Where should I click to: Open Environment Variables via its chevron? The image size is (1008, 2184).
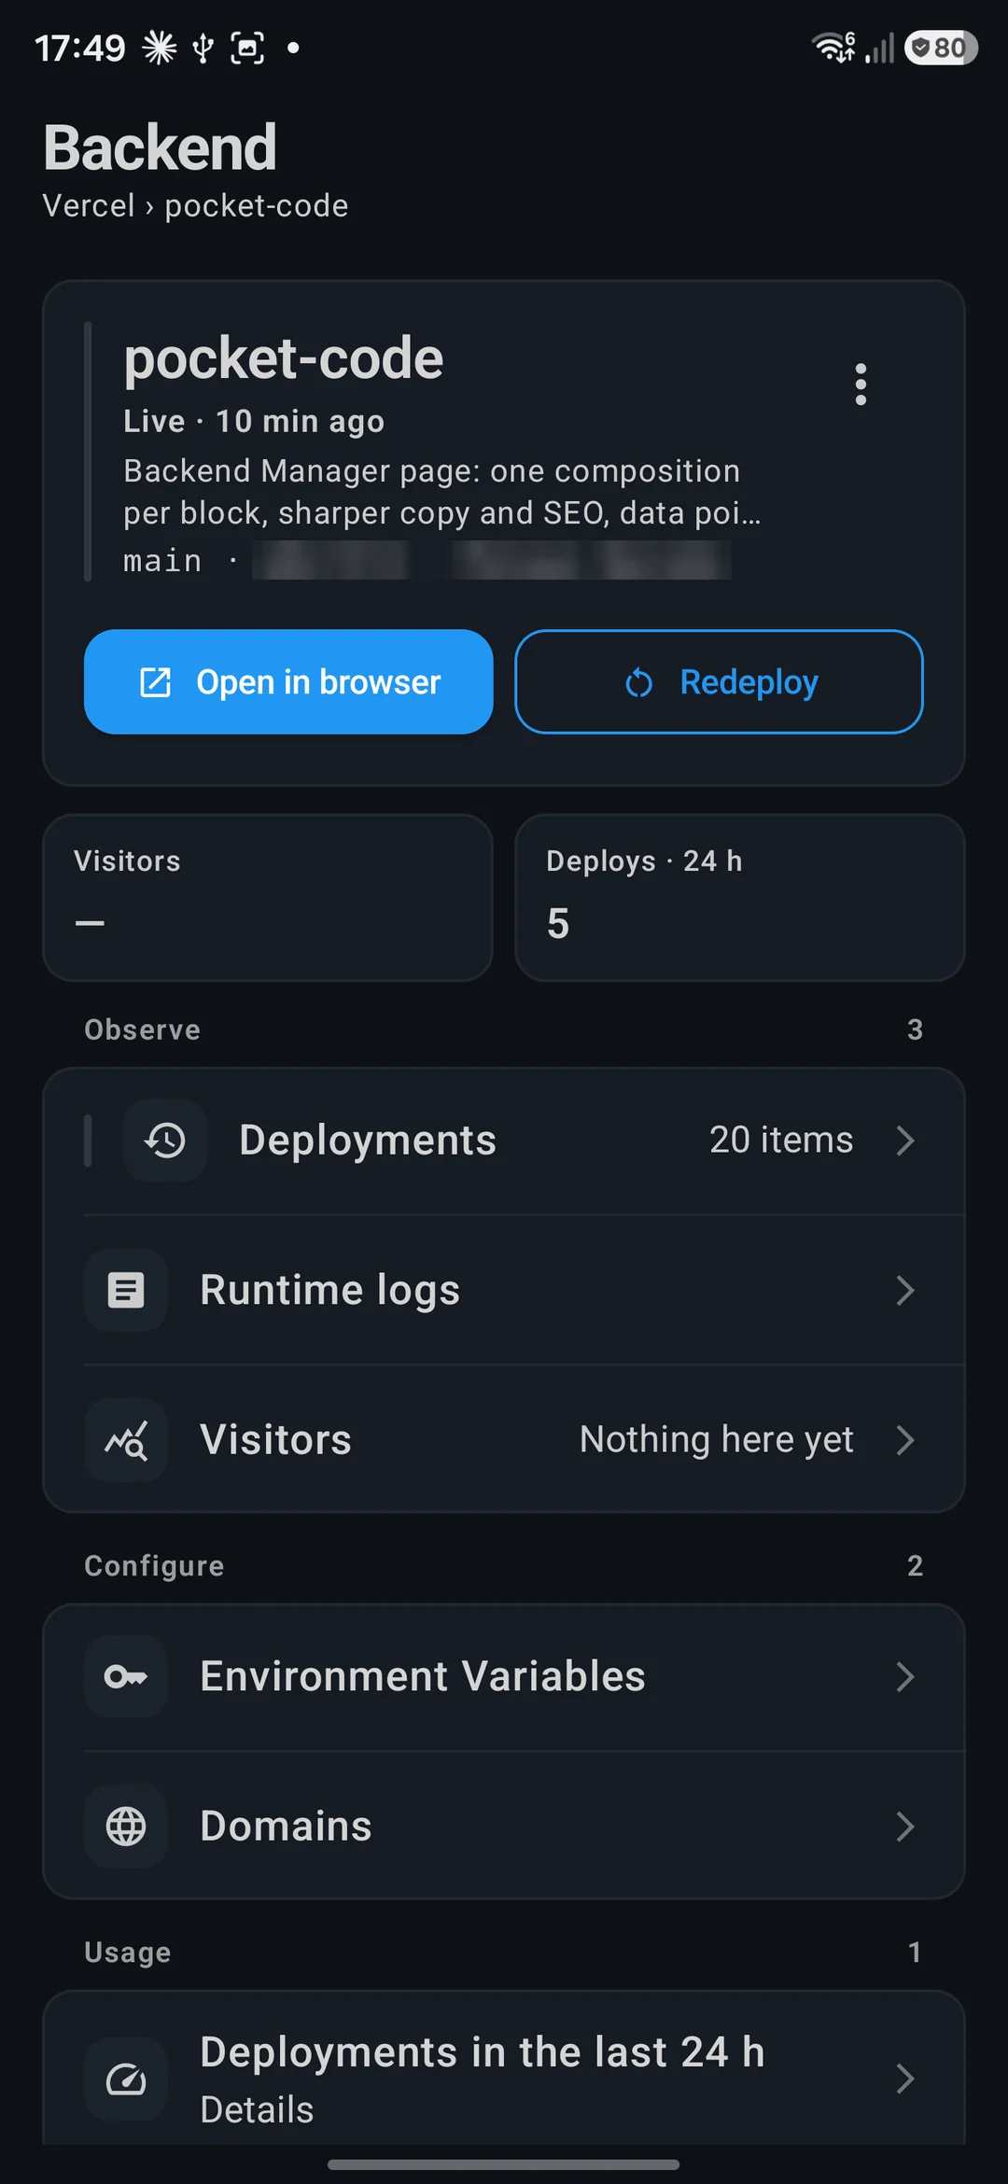[x=904, y=1676]
